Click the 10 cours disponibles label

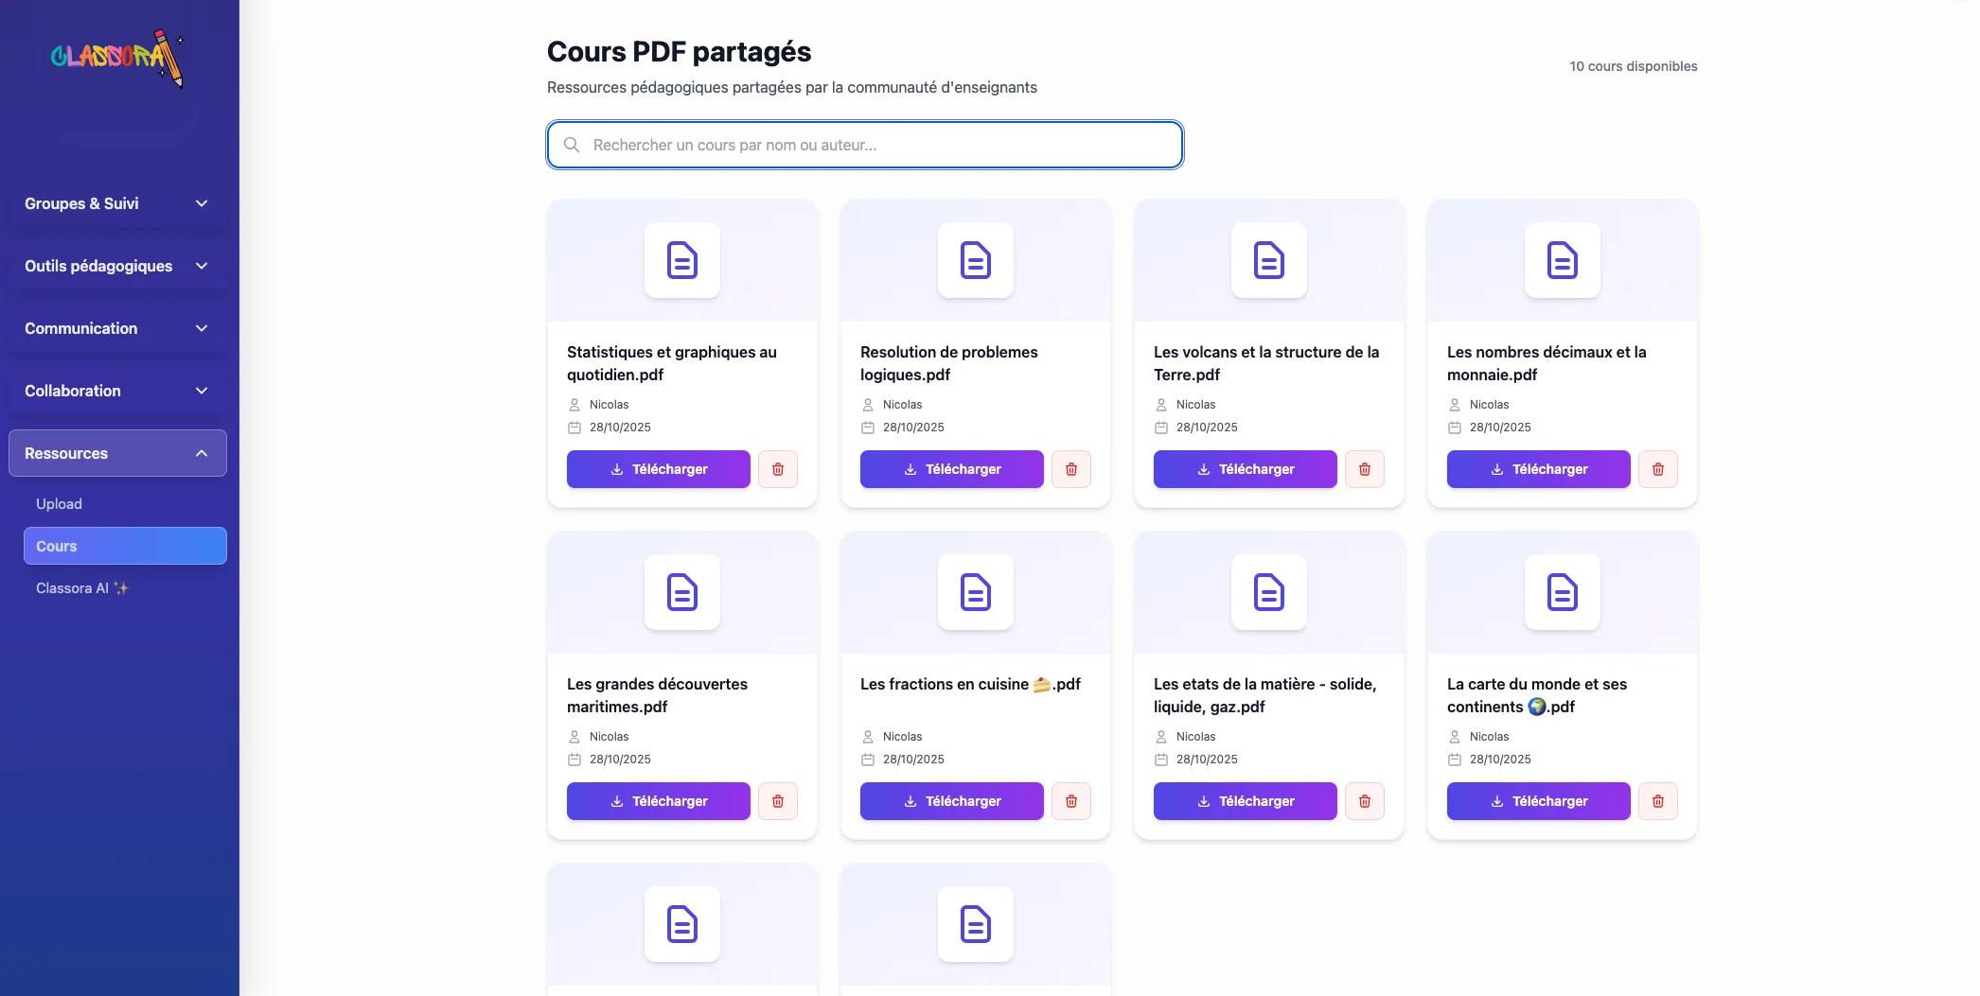1633,66
